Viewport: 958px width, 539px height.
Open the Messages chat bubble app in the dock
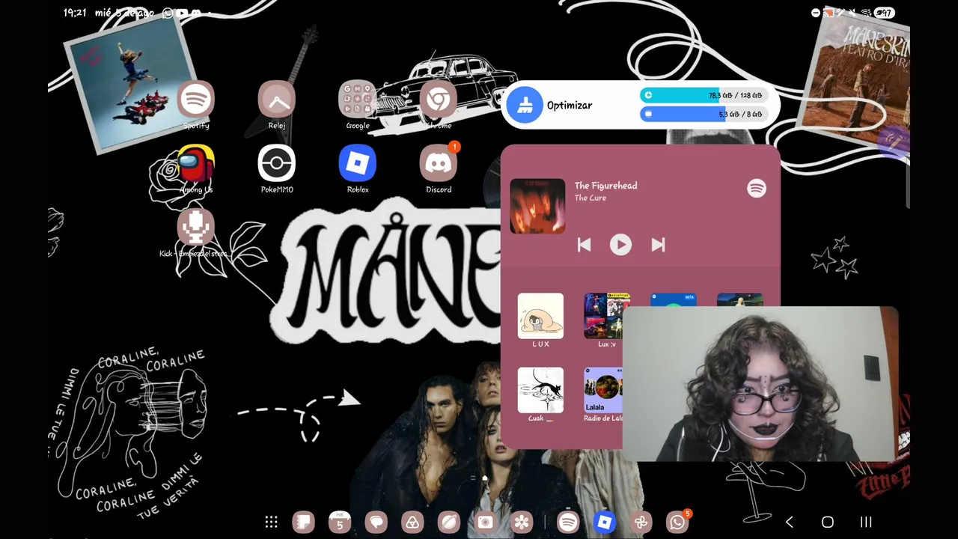pyautogui.click(x=376, y=523)
